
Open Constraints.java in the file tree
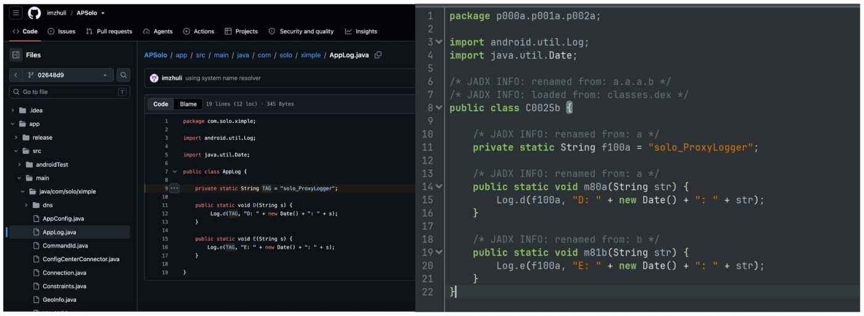click(x=64, y=286)
